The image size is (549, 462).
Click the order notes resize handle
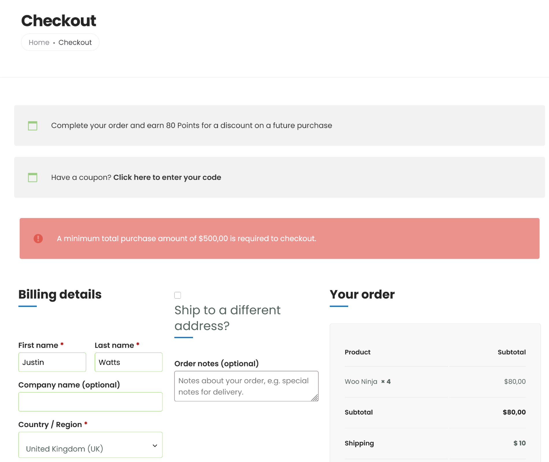click(x=315, y=398)
